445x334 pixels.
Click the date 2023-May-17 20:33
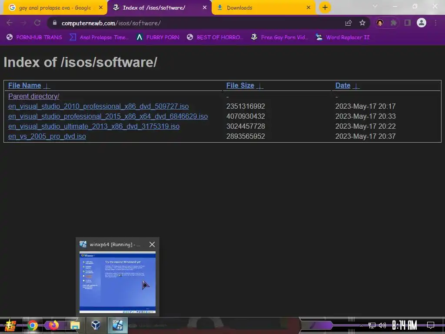[x=365, y=116]
